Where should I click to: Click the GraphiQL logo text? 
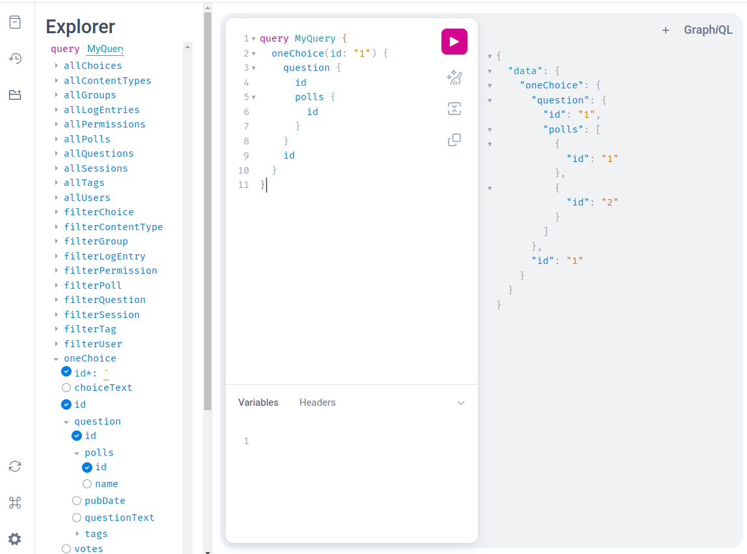pyautogui.click(x=708, y=30)
